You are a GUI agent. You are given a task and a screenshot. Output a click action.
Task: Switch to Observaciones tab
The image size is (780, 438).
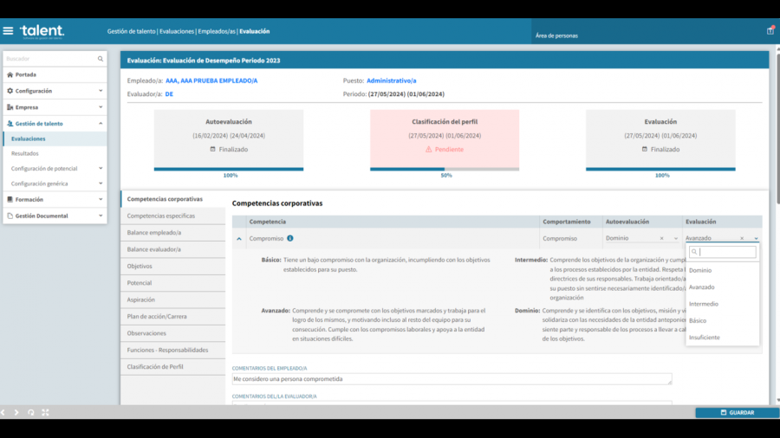tap(172, 333)
